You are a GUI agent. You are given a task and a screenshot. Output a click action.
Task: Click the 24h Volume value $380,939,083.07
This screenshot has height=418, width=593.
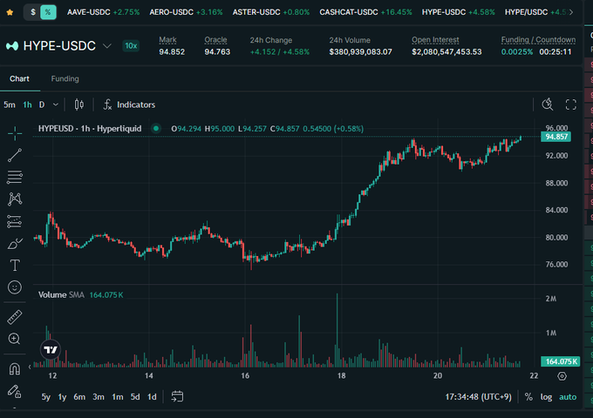[360, 51]
